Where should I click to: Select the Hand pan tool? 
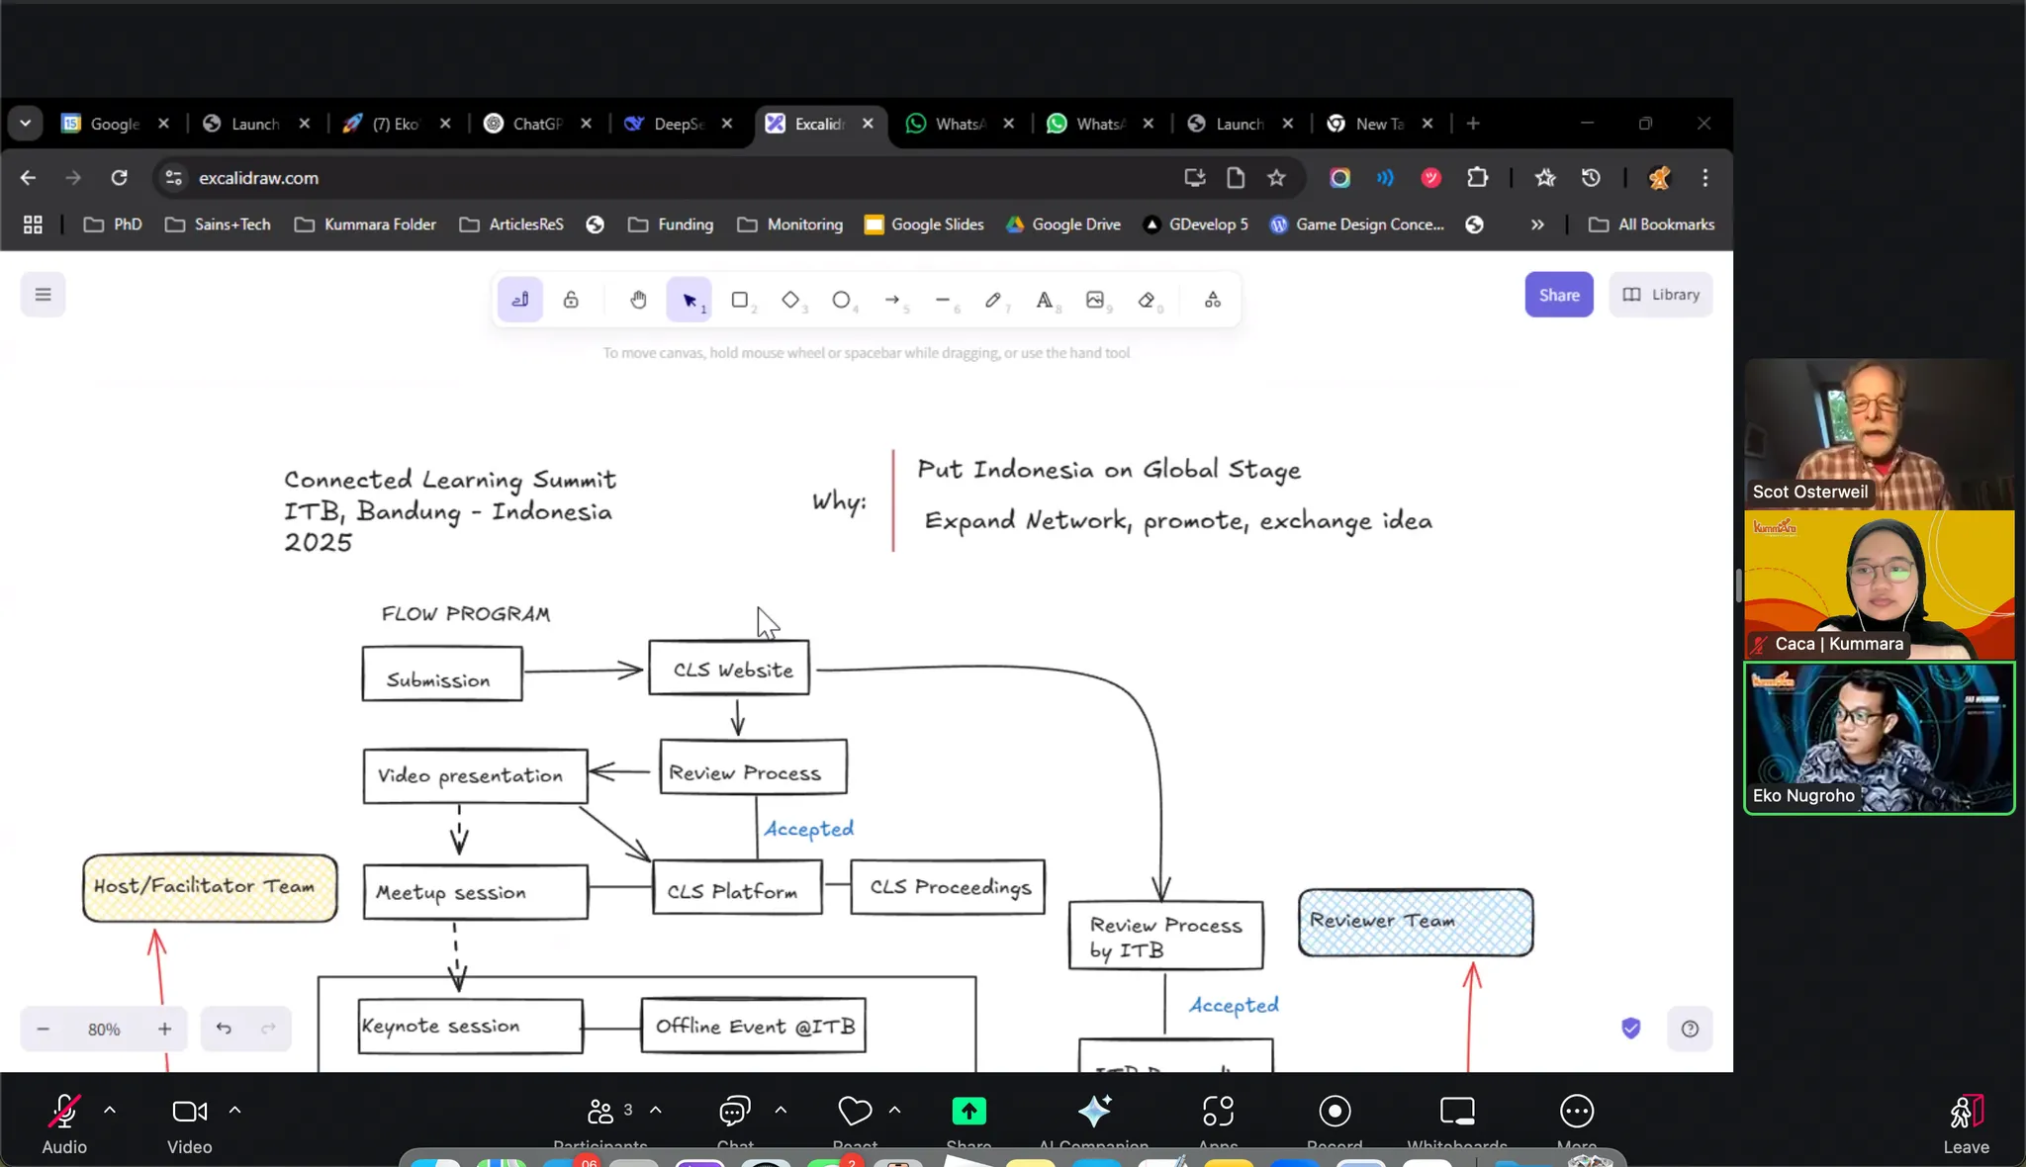click(x=638, y=300)
